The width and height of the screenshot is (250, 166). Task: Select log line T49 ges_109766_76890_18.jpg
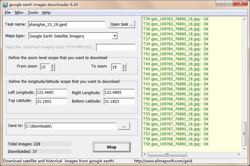click(x=176, y=94)
